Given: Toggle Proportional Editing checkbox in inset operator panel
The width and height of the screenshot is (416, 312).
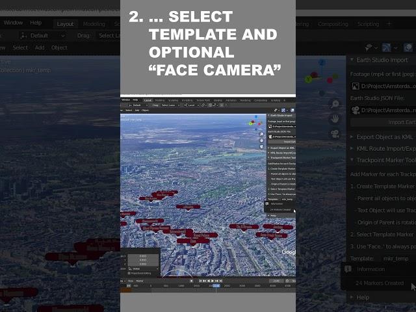Looking at the screenshot, I should pos(129,273).
